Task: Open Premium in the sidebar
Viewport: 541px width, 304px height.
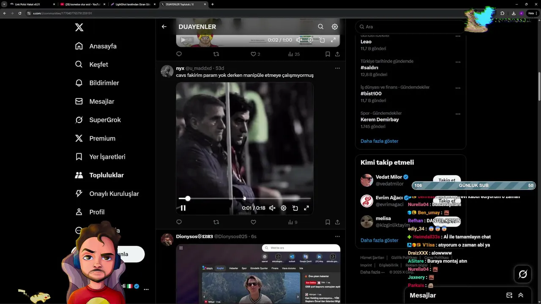Action: (x=95, y=138)
